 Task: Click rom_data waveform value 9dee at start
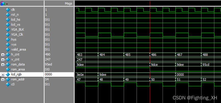click(x=80, y=64)
